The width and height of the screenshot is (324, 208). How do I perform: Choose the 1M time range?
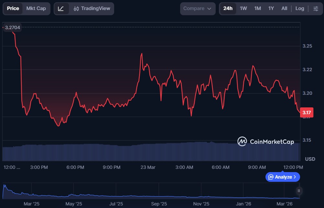[257, 9]
